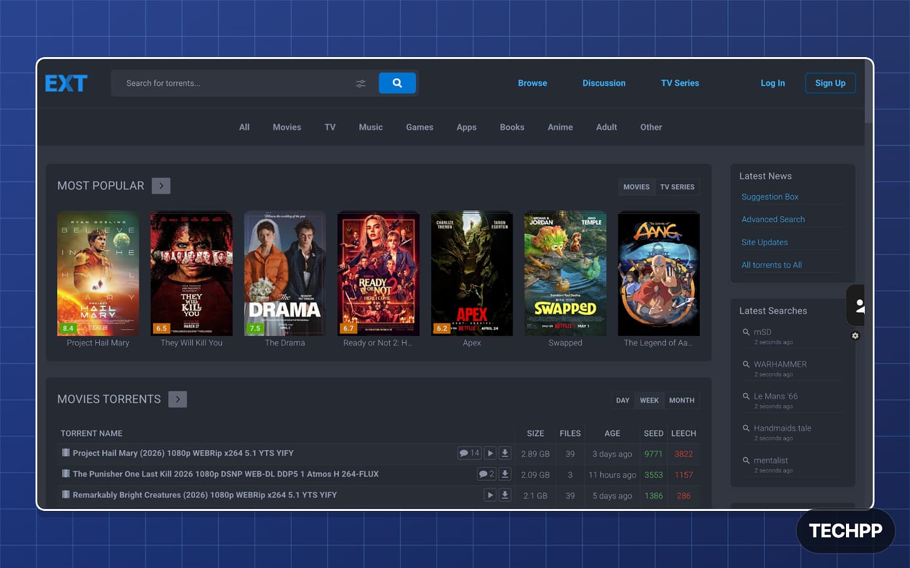Click film icon beside Remarkably Bright Creatures torrent
This screenshot has height=568, width=910.
coord(65,495)
